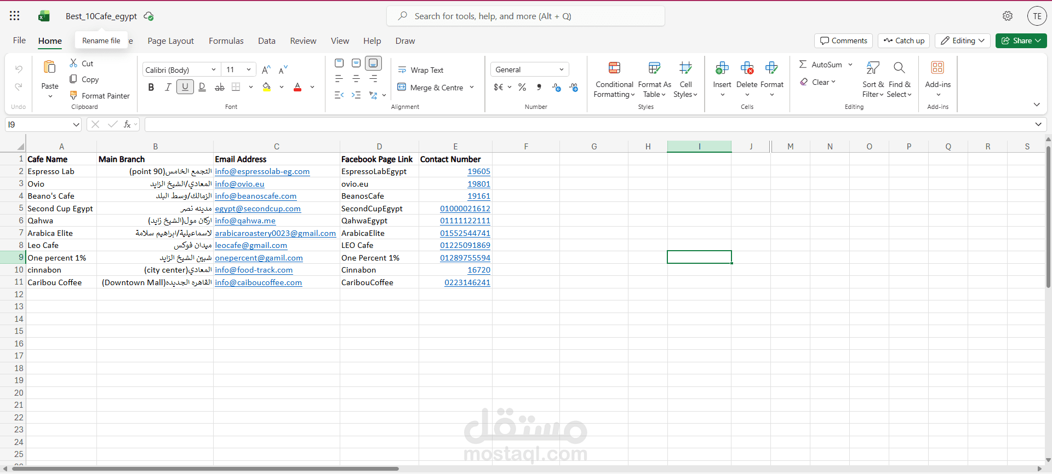Apply strikethrough formatting icon
This screenshot has width=1052, height=474.
(x=219, y=87)
